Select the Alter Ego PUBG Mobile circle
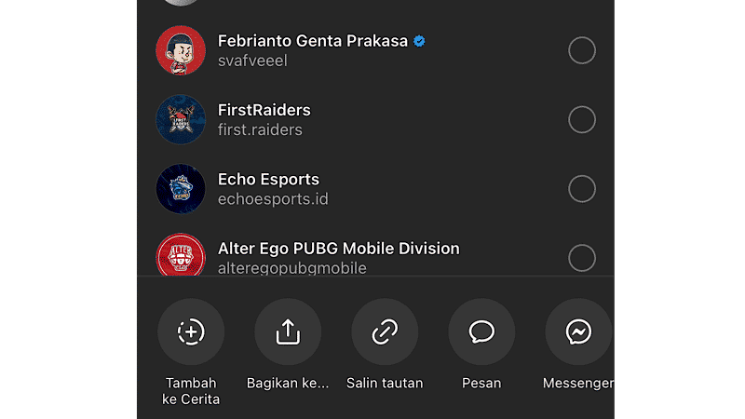745x419 pixels. pos(581,258)
